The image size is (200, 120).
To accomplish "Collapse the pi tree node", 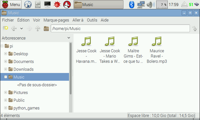I will [2, 46].
